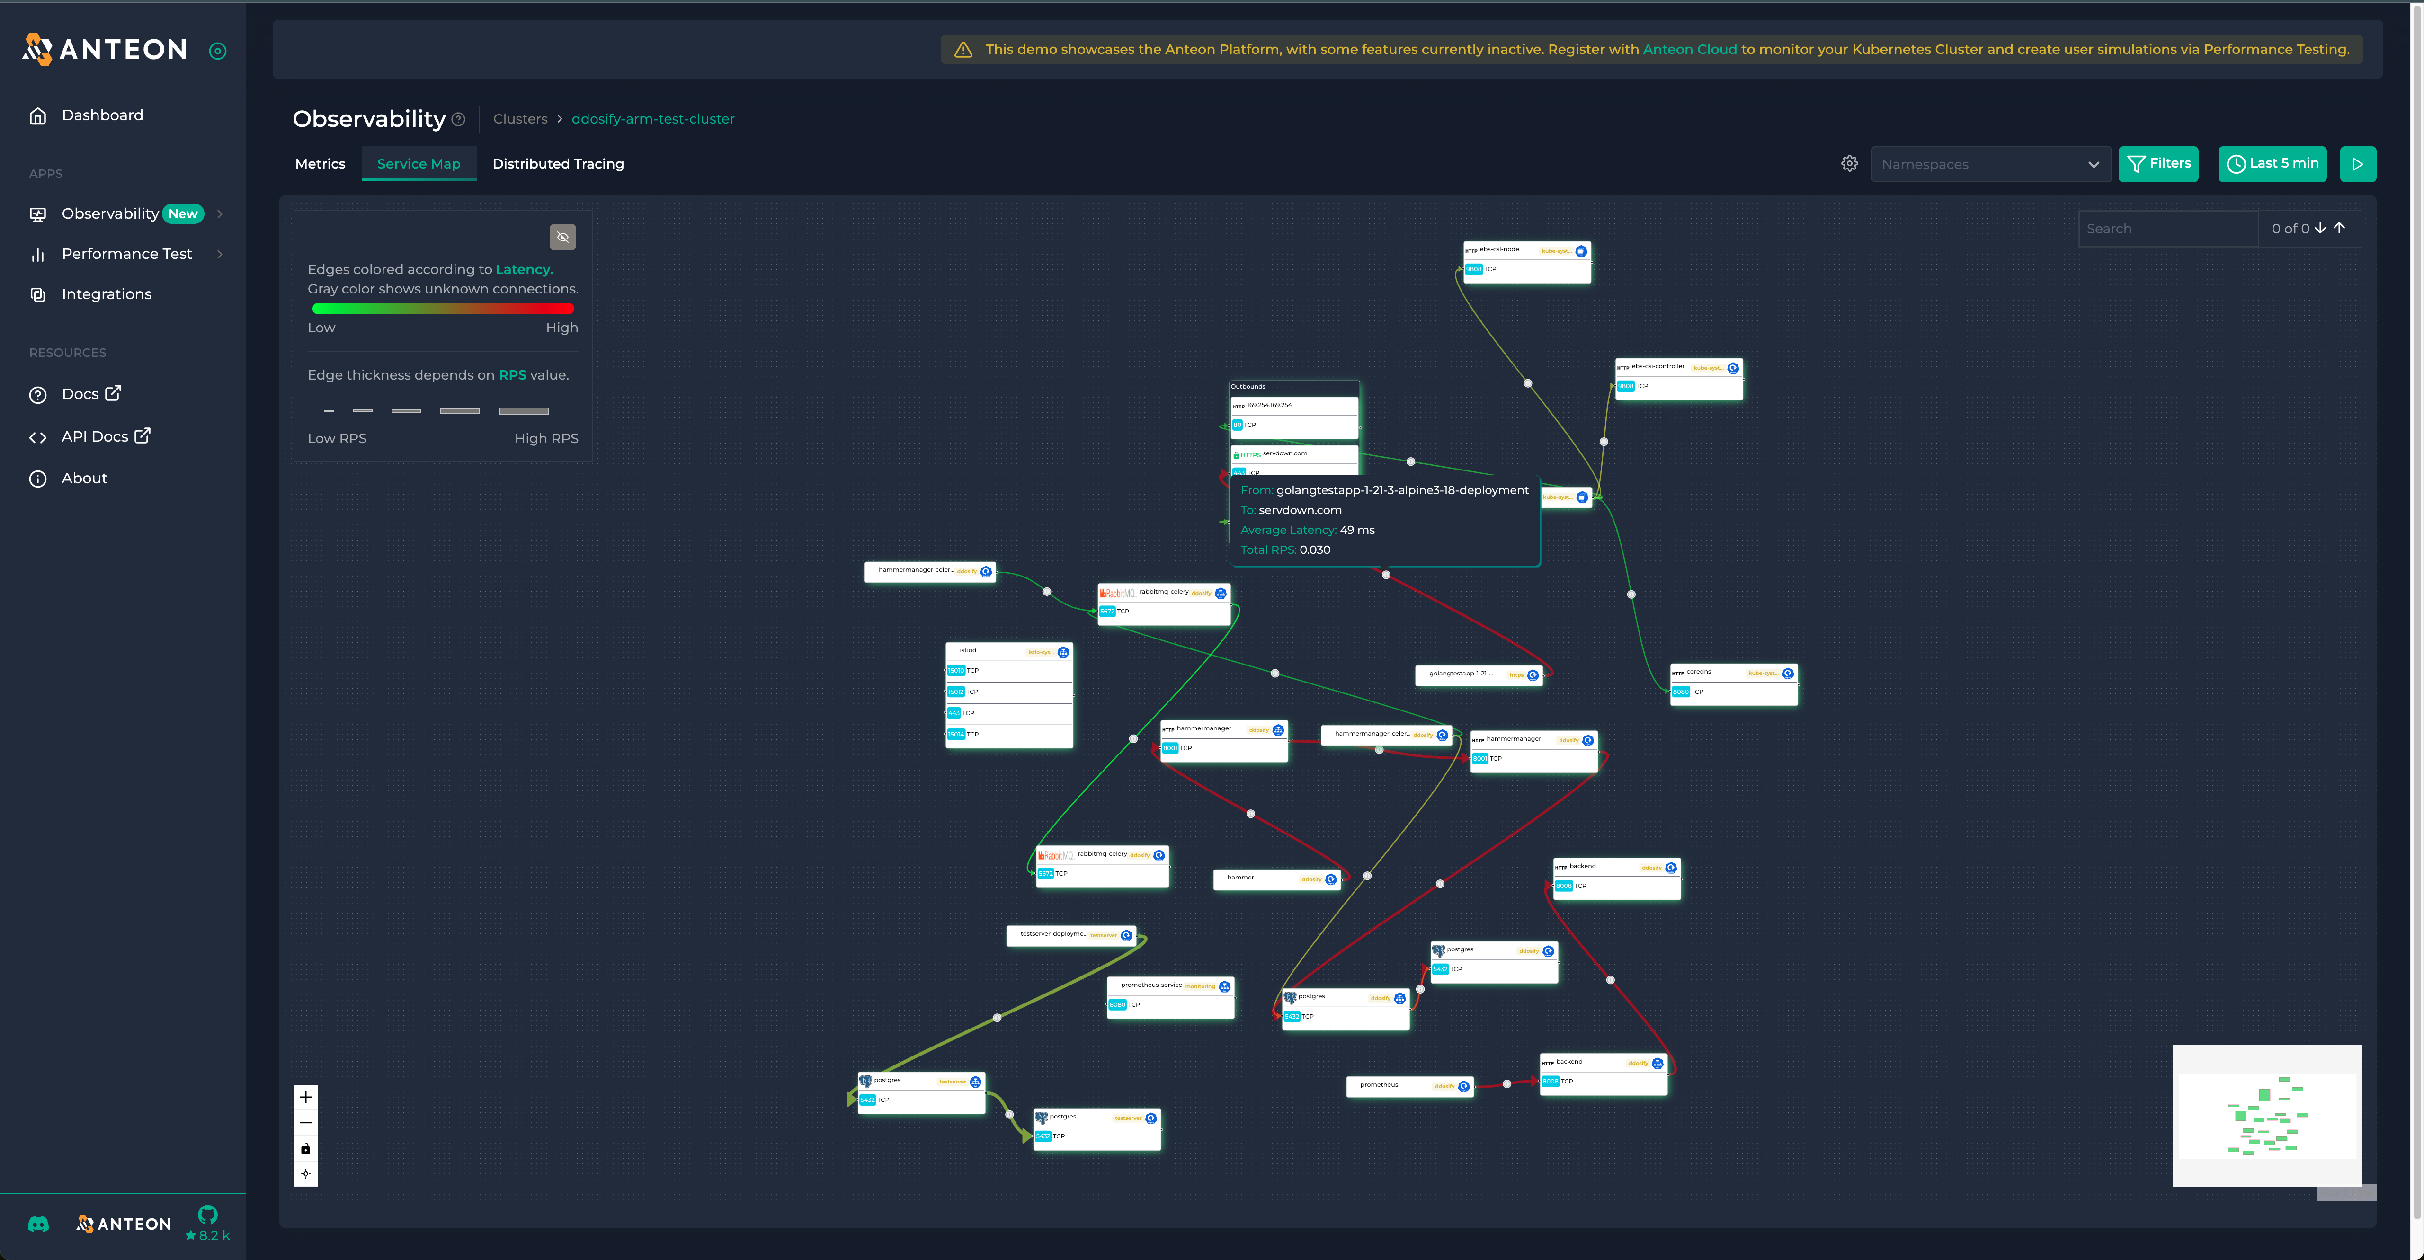Open the GitHub stars 8.2 k icon
The width and height of the screenshot is (2424, 1260).
[x=208, y=1222]
